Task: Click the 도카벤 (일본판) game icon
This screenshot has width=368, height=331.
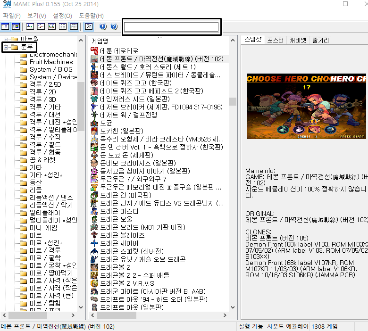Action: point(94,131)
